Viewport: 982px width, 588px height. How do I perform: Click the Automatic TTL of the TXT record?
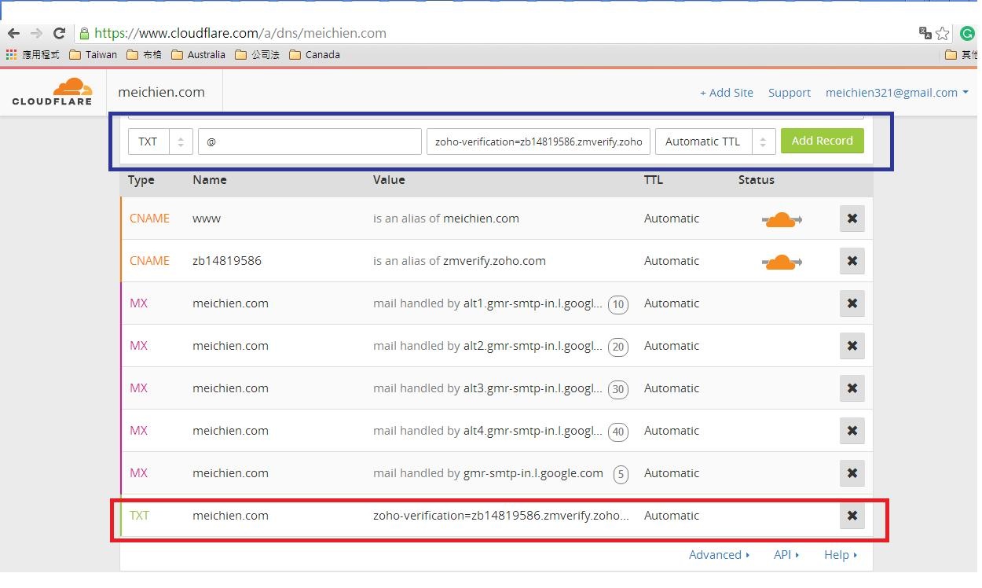(672, 516)
